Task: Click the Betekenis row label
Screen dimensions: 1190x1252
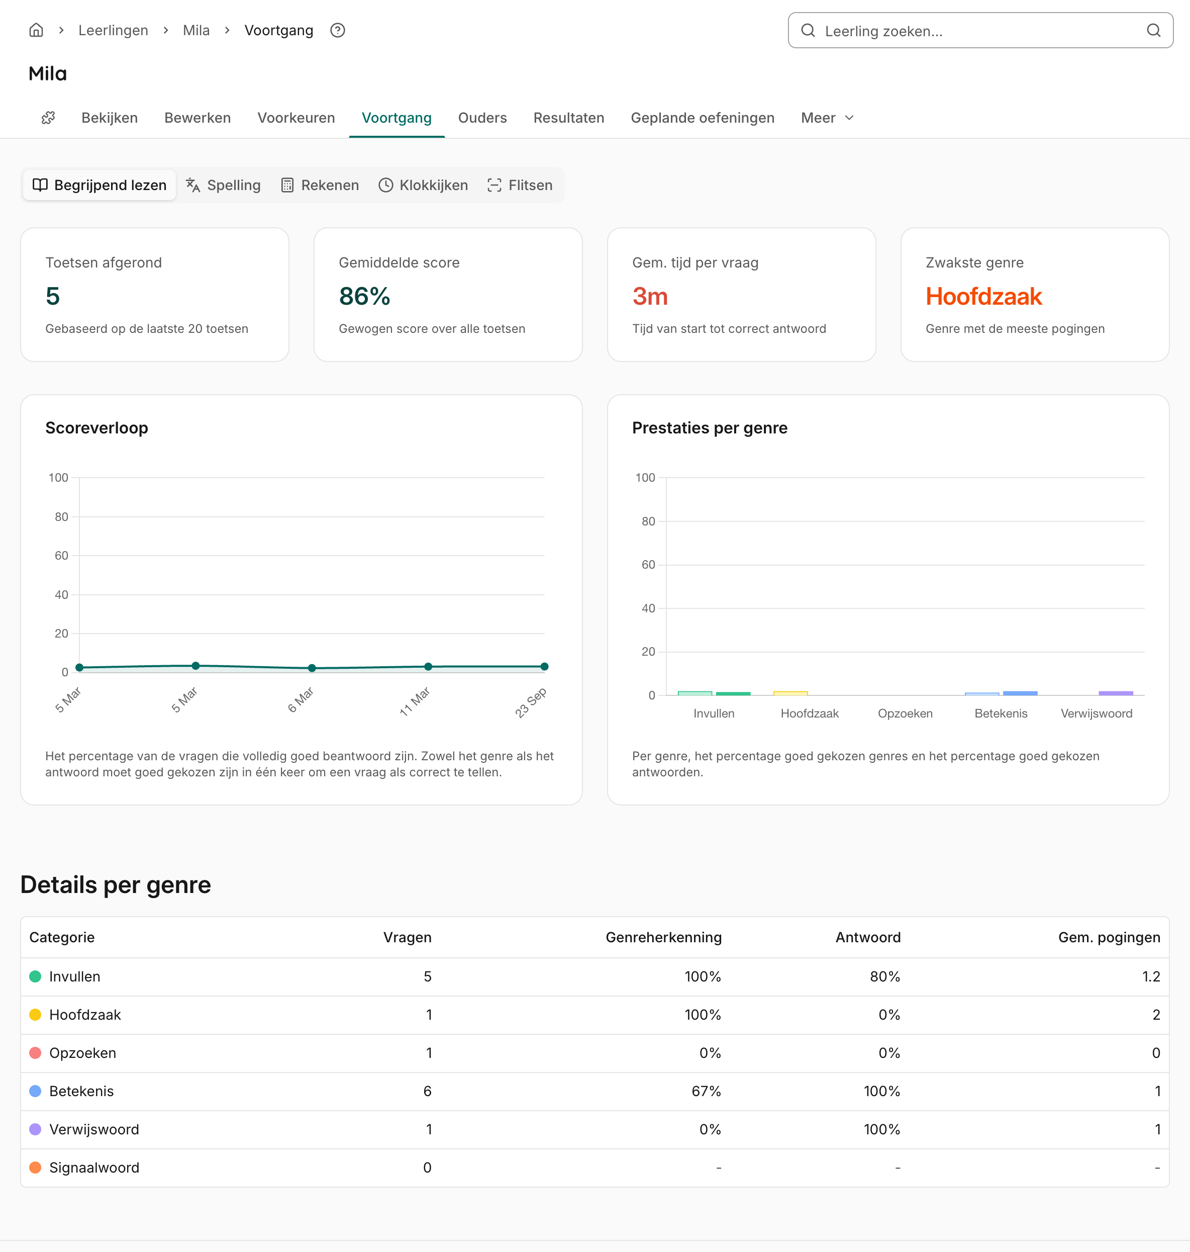Action: pyautogui.click(x=81, y=1091)
